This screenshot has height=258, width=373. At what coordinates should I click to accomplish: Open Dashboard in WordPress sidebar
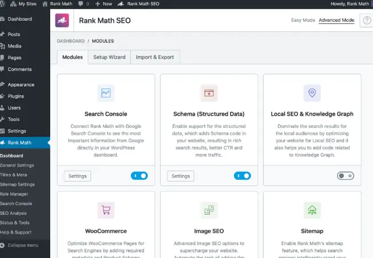[x=20, y=19]
